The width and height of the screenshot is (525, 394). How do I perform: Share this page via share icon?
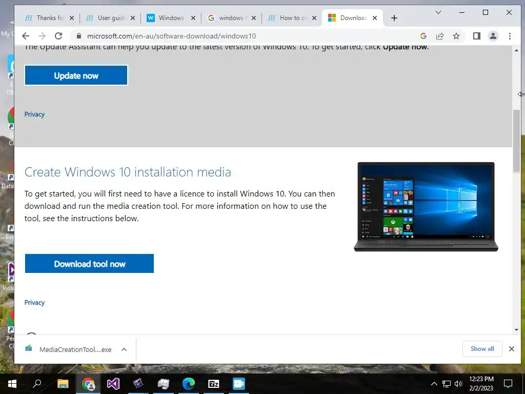(439, 36)
